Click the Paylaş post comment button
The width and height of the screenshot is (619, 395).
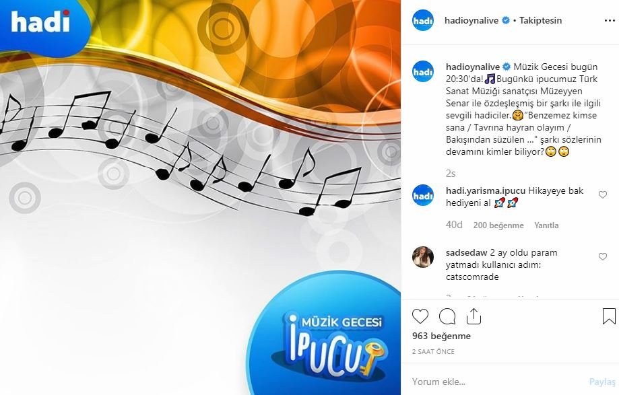602,382
